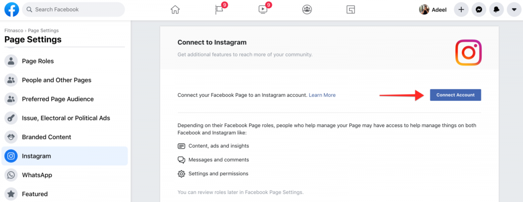Open Preferred Page Audience settings
The height and width of the screenshot is (202, 523).
65,99
